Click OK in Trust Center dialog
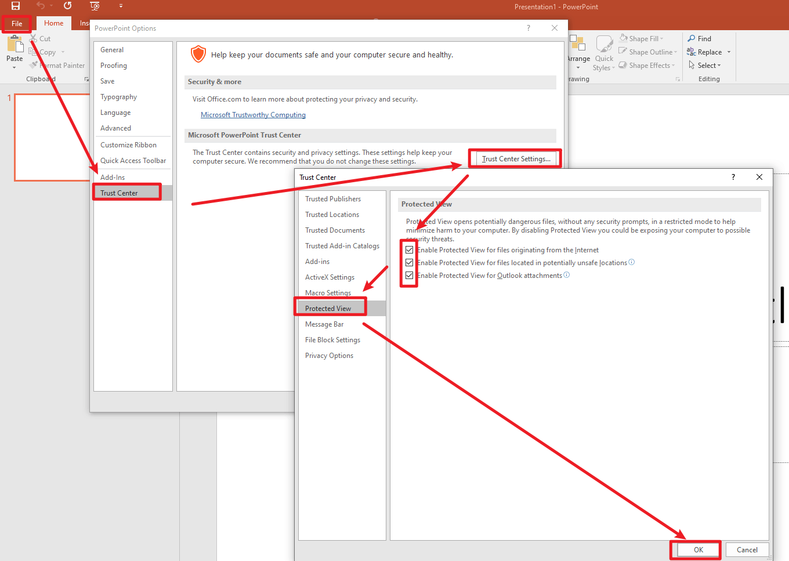 pyautogui.click(x=698, y=550)
